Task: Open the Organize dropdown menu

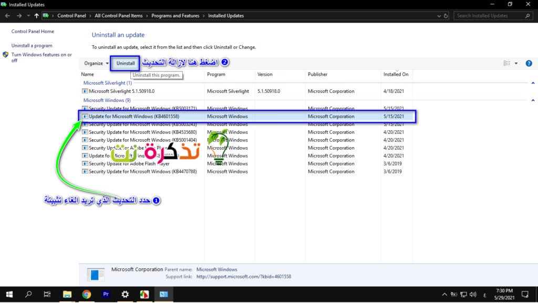Action: click(96, 64)
